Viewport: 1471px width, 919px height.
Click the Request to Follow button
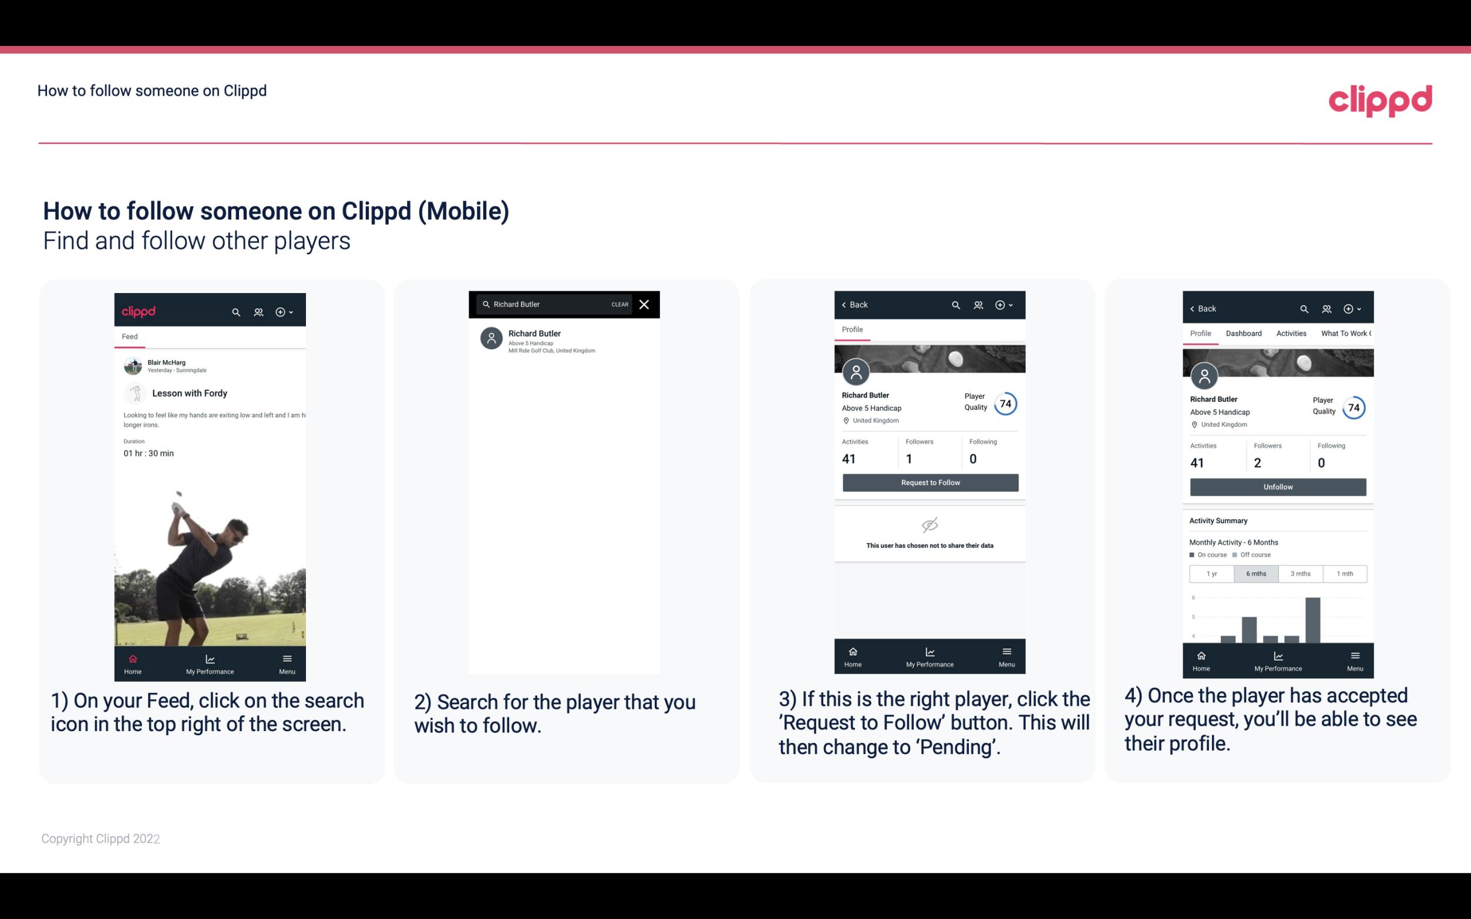point(929,482)
